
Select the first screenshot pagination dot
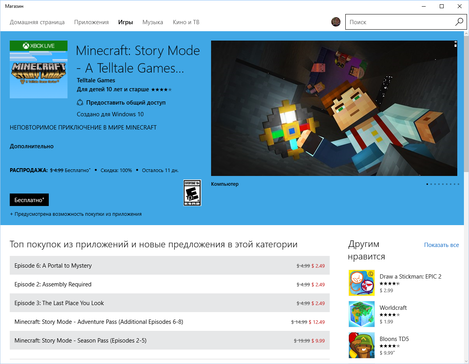coord(427,184)
